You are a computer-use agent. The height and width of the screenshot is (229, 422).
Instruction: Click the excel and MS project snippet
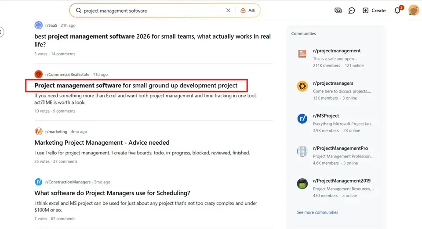point(146,207)
